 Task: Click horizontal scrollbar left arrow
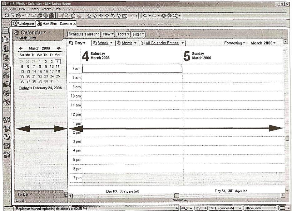pos(70,196)
